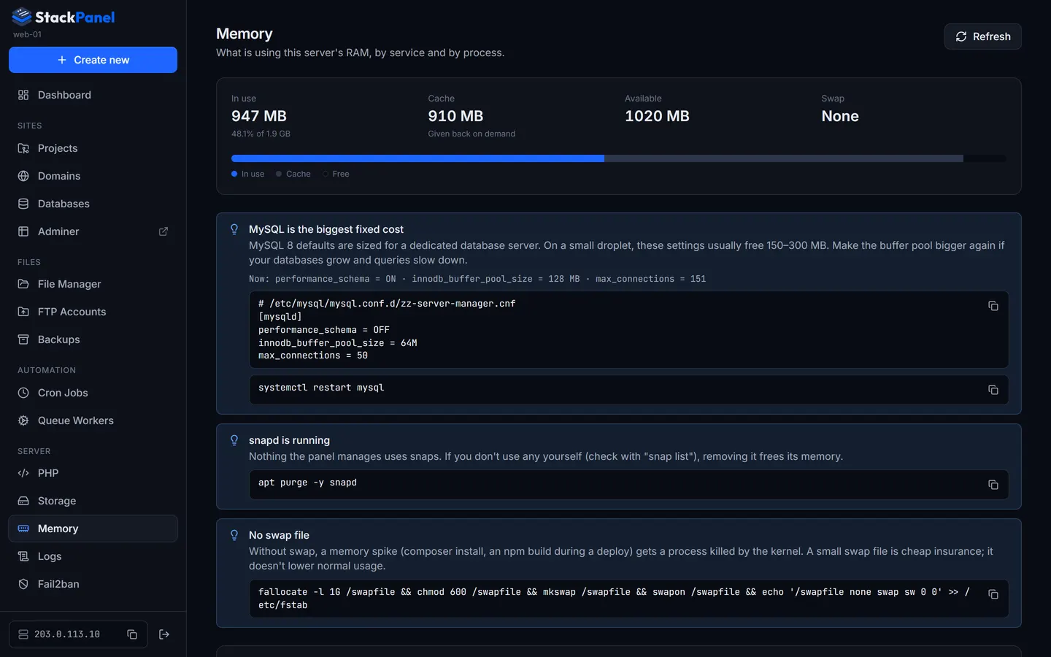Copy the server IP address 203.0.113.10
This screenshot has width=1051, height=657.
132,634
